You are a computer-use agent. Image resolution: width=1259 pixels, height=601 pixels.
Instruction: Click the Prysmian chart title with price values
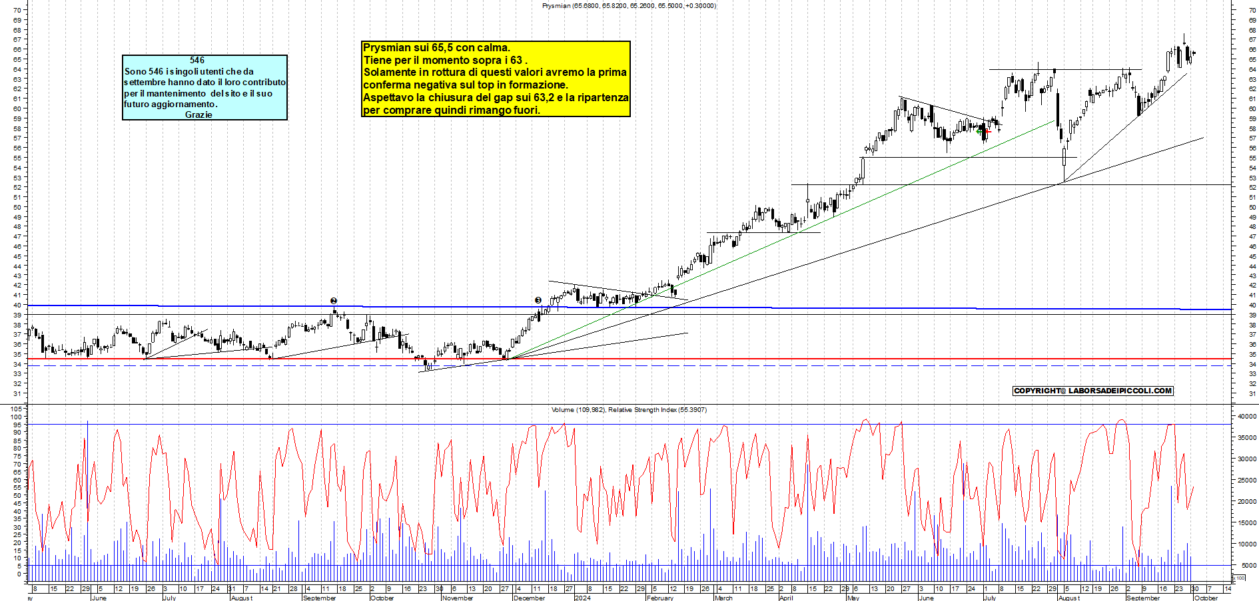629,6
